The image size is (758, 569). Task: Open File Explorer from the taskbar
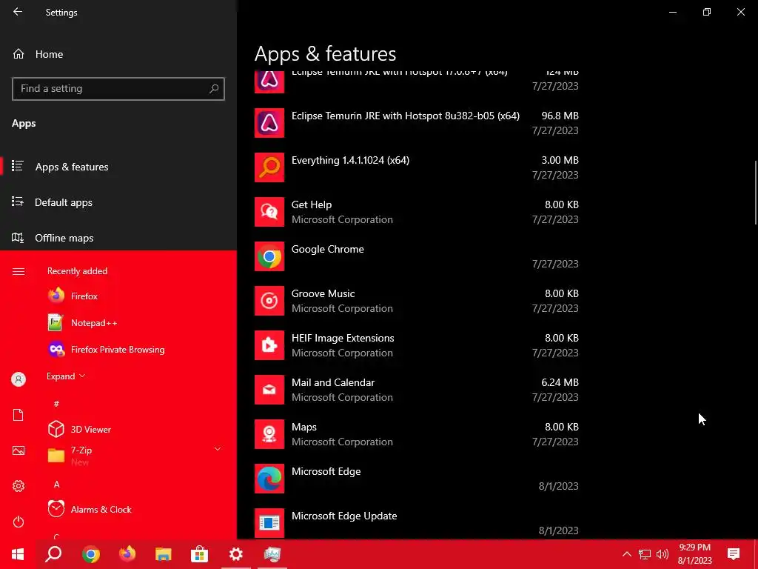pyautogui.click(x=164, y=554)
